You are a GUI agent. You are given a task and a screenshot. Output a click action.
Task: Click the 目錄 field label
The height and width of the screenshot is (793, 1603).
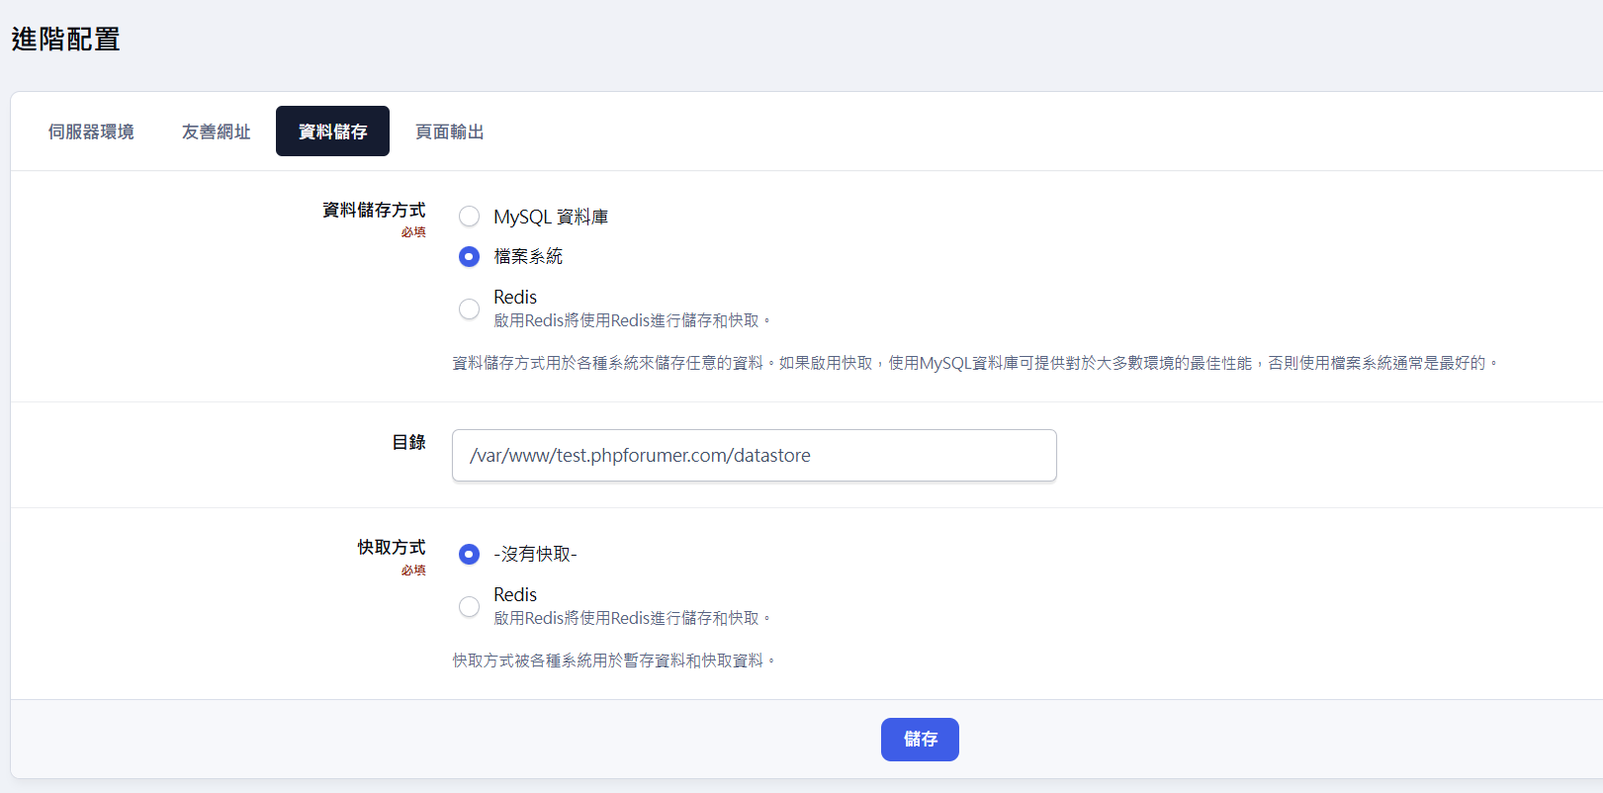tap(408, 442)
